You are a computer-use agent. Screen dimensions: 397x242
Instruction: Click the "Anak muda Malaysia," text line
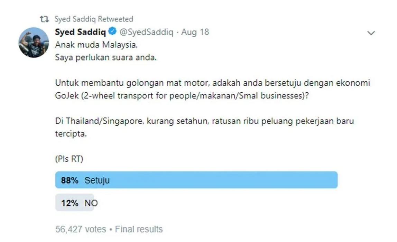pos(94,45)
